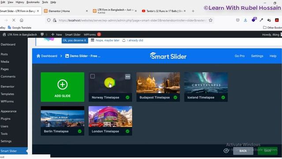
Task: Open the Howdy user account menu
Action: 271,34
